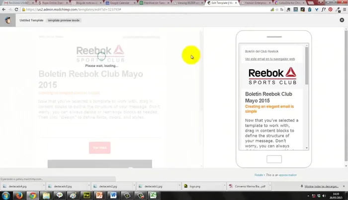Click 'Untitled Template' title text
This screenshot has height=200, width=348.
pyautogui.click(x=31, y=20)
